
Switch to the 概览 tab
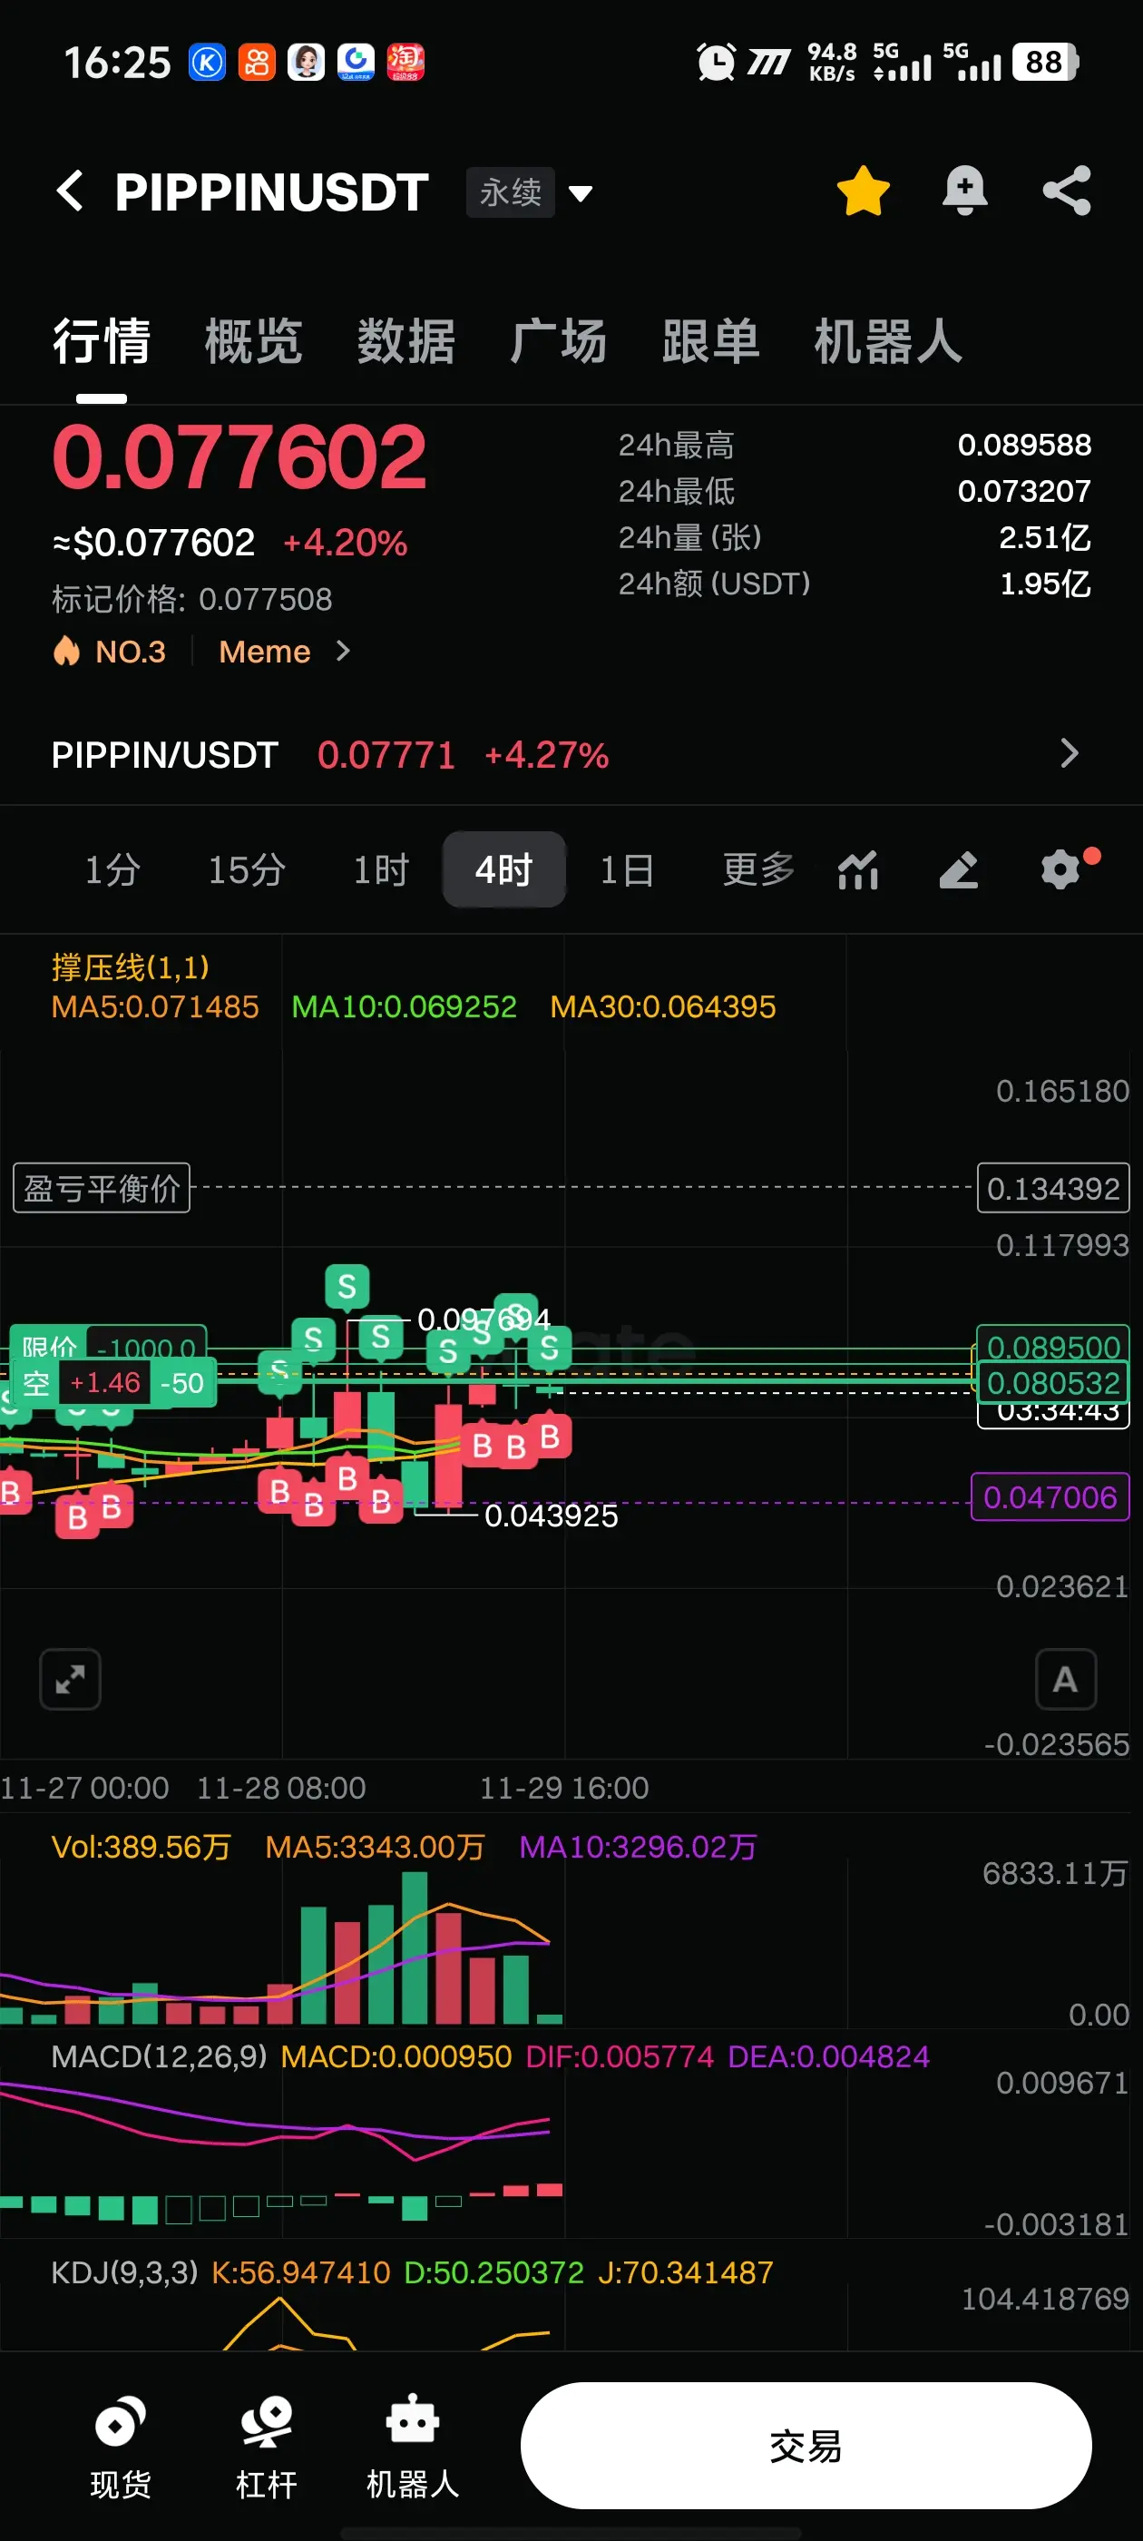[x=253, y=341]
